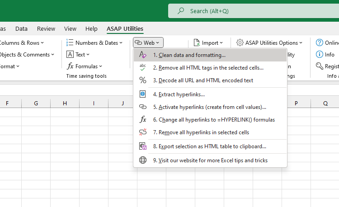The height and width of the screenshot is (207, 339).
Task: Click the Search (Alt+Q) box
Action: [x=254, y=11]
